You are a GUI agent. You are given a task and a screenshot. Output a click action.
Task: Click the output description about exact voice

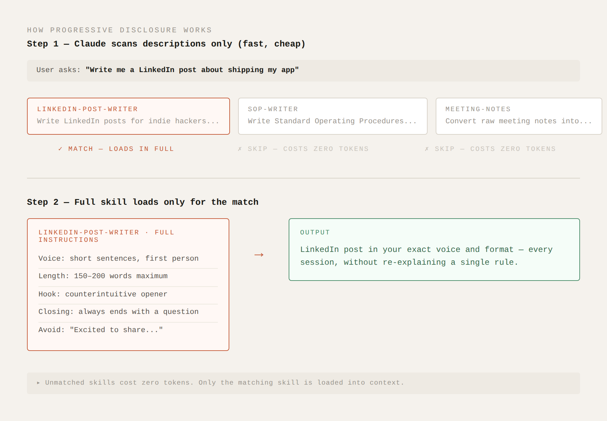point(426,256)
